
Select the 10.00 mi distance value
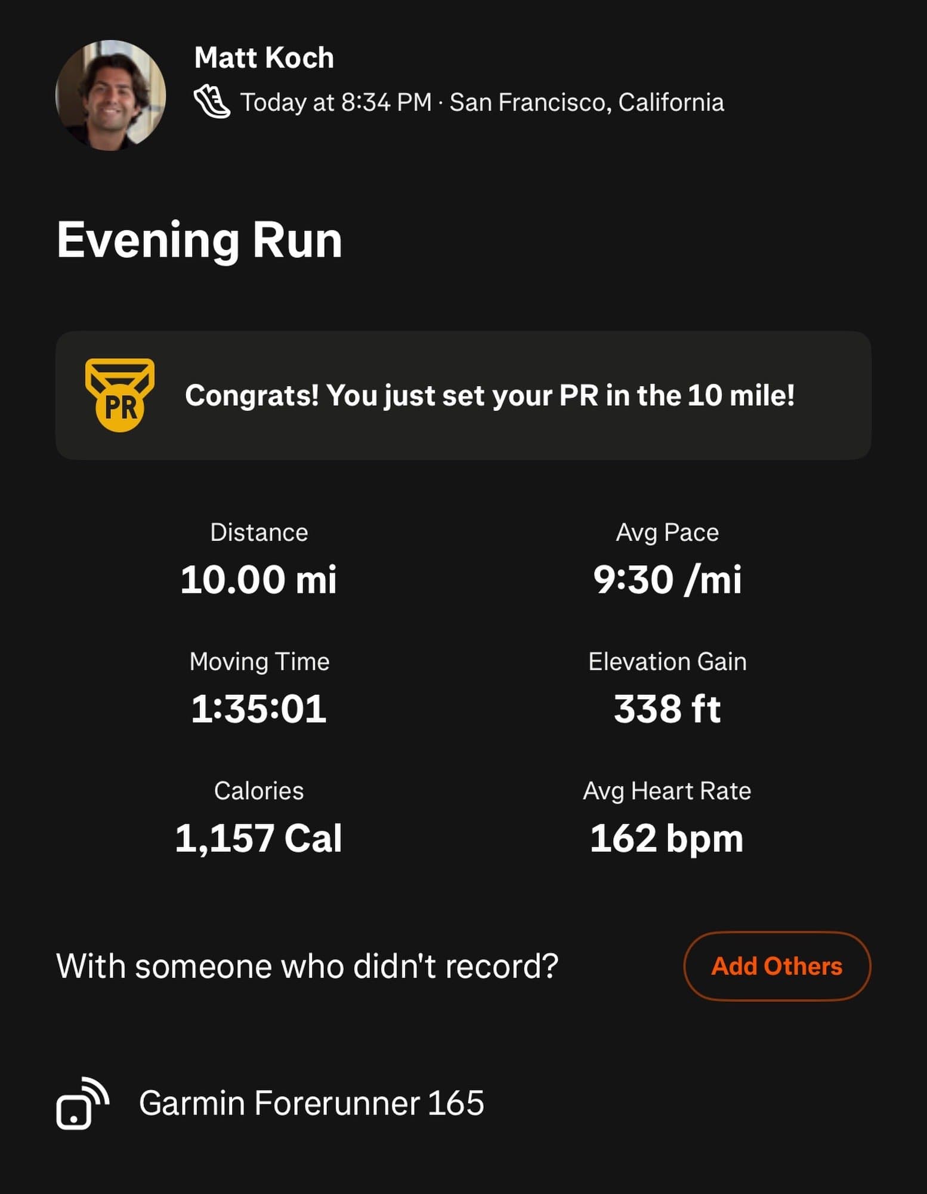pos(258,580)
